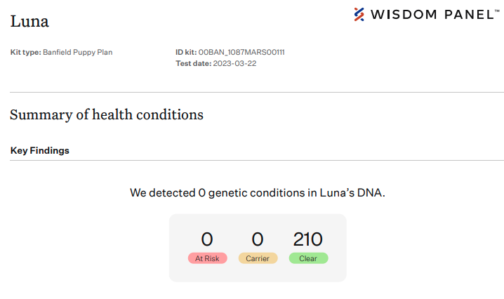Click the ID kit label
This screenshot has height=299, width=504.
pyautogui.click(x=186, y=52)
